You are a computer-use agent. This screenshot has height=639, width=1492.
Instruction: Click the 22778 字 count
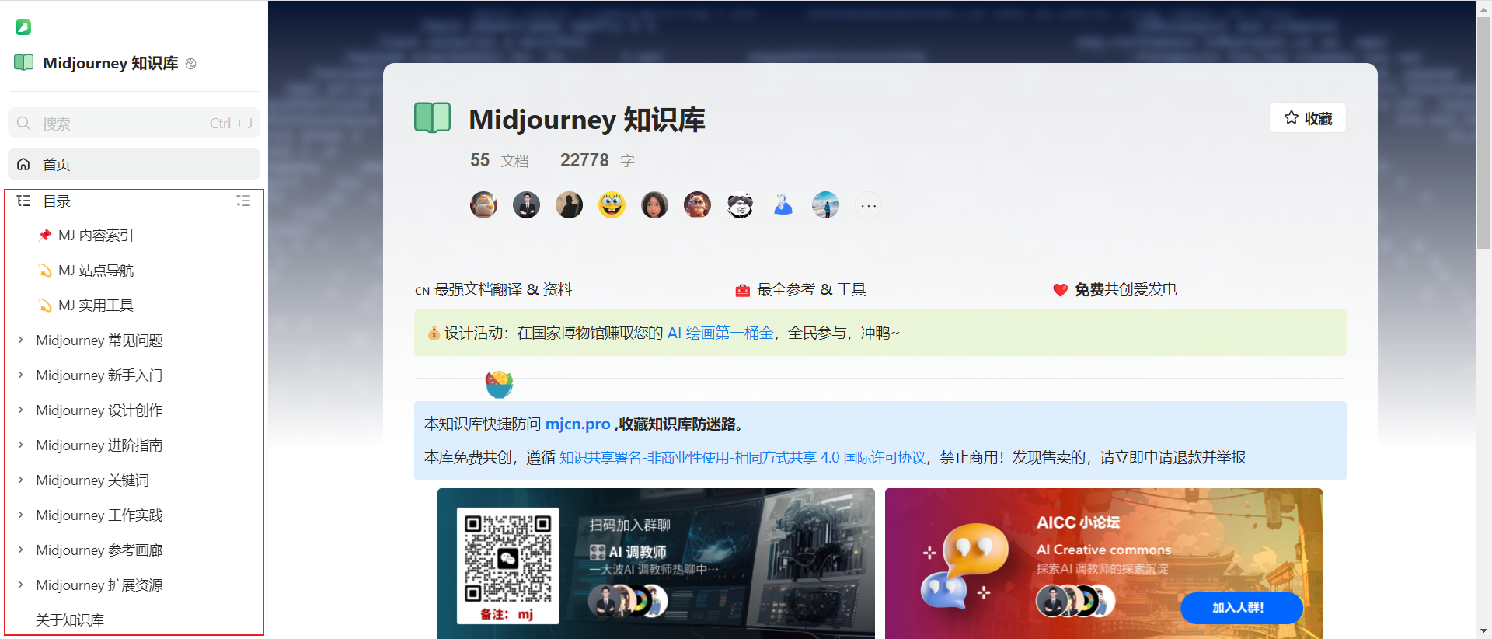click(598, 160)
